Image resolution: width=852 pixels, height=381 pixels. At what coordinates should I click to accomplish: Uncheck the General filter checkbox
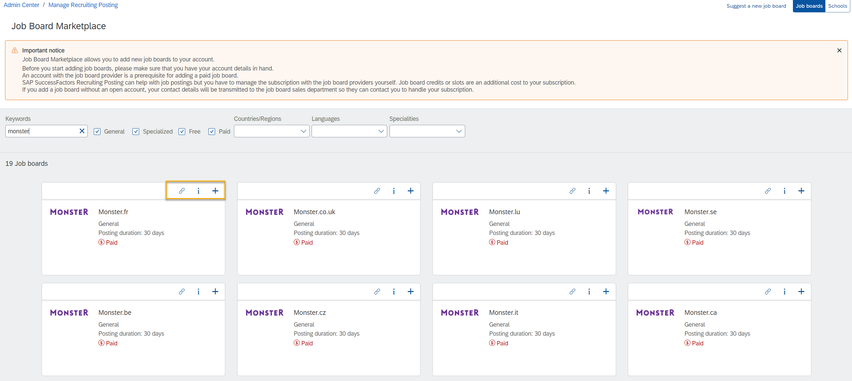(97, 131)
